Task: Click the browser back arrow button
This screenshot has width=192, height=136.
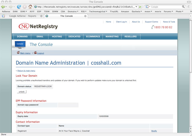Action: coord(4,7)
